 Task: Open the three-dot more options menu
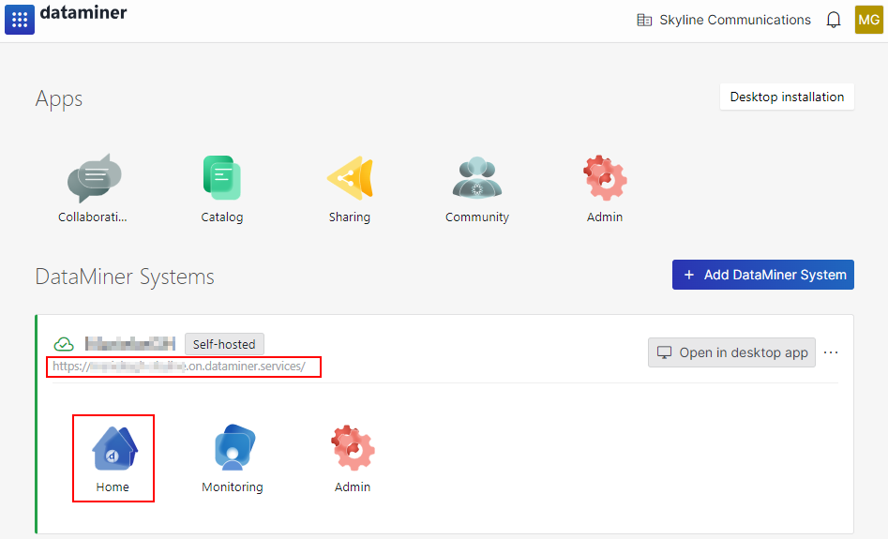click(831, 352)
